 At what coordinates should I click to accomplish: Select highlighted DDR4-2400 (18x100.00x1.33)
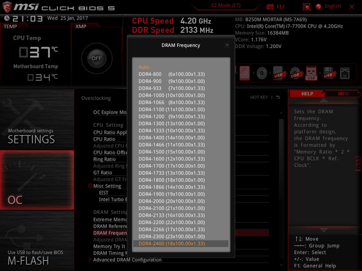pos(181,243)
